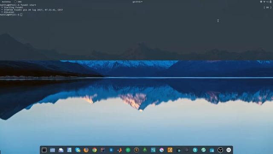Click the PID output line
The width and height of the screenshot is (273, 154).
pyautogui.click(x=8, y=12)
